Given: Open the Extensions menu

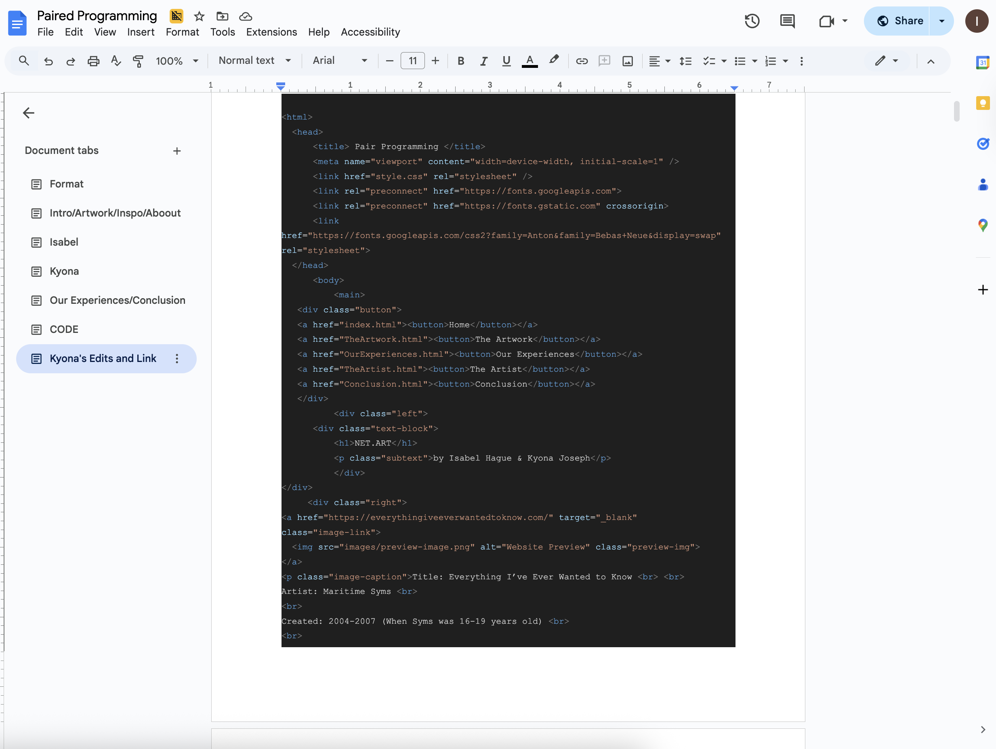Looking at the screenshot, I should point(271,32).
